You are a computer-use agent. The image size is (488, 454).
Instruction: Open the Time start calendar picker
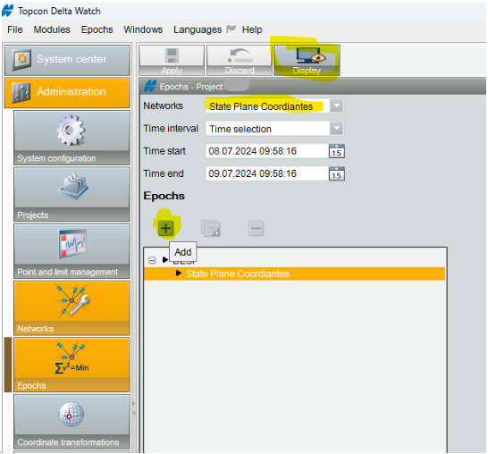[336, 151]
